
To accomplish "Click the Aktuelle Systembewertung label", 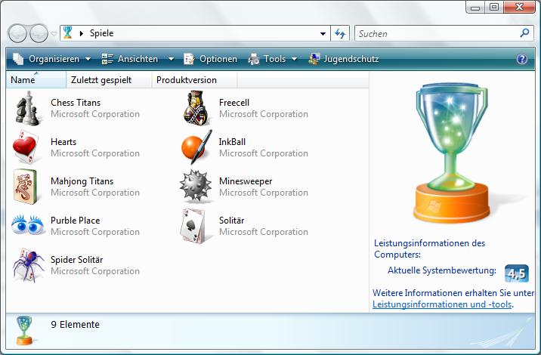I will pos(441,270).
